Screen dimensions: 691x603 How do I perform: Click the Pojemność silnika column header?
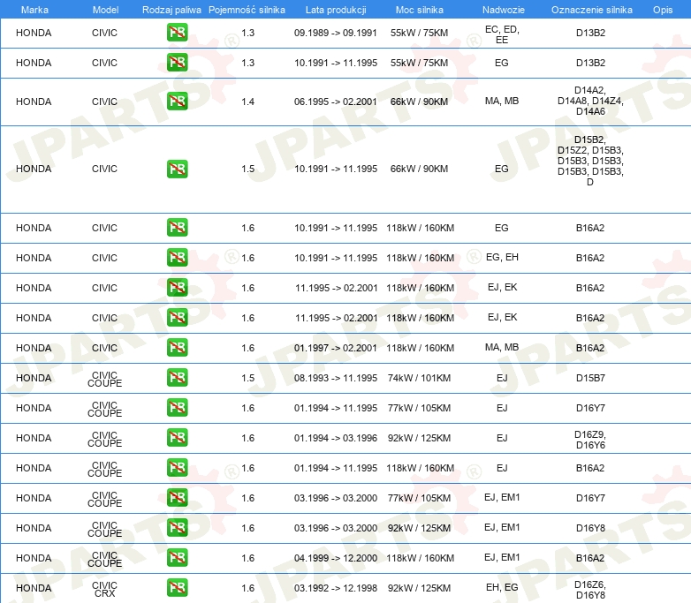(247, 10)
